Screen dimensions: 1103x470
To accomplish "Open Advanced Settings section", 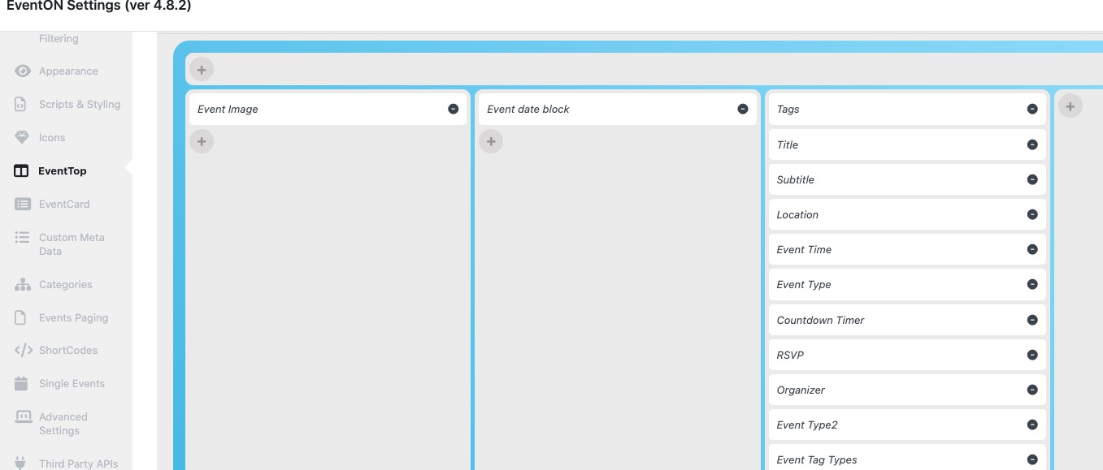I will point(63,424).
